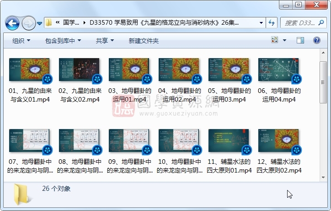The width and height of the screenshot is (331, 211).
Task: Select video 07、地母翻卦中的来龙定向 thumbnail
Action: tap(29, 141)
